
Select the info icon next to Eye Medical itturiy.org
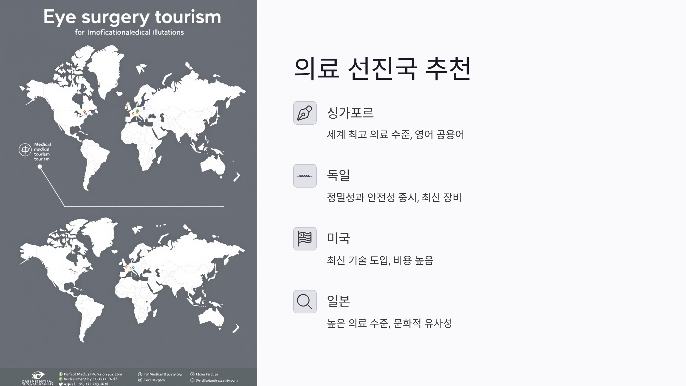click(139, 374)
